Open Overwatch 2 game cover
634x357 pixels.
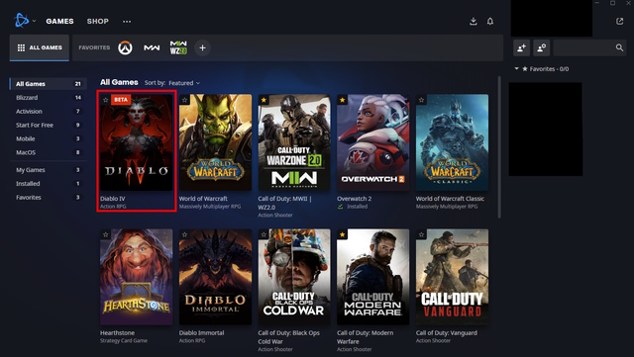point(373,142)
